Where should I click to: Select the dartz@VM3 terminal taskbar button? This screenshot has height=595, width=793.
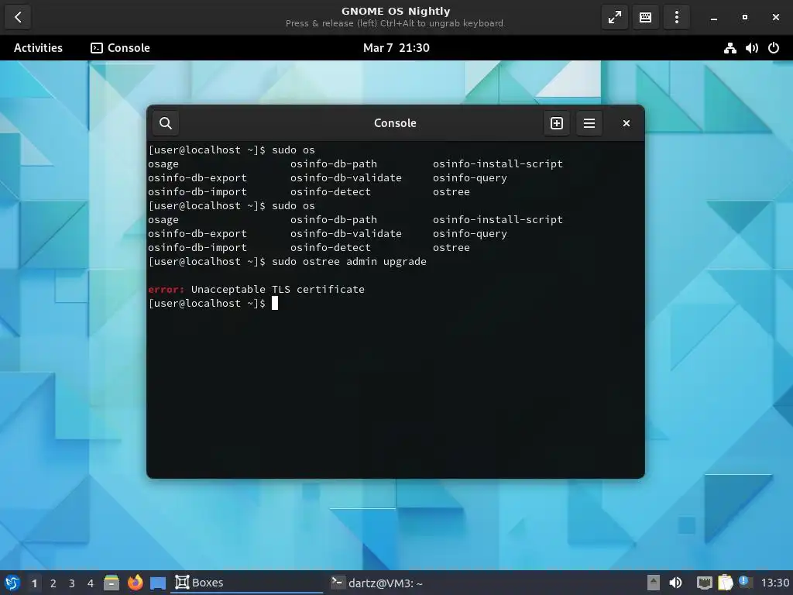(402, 583)
